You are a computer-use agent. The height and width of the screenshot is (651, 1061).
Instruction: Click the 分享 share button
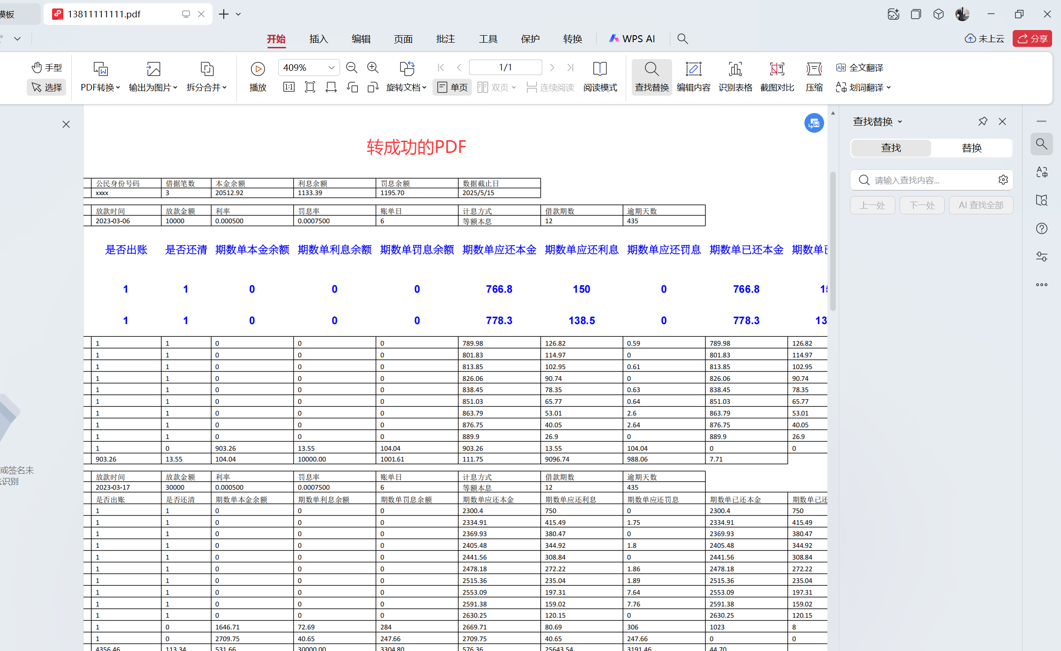(1032, 38)
